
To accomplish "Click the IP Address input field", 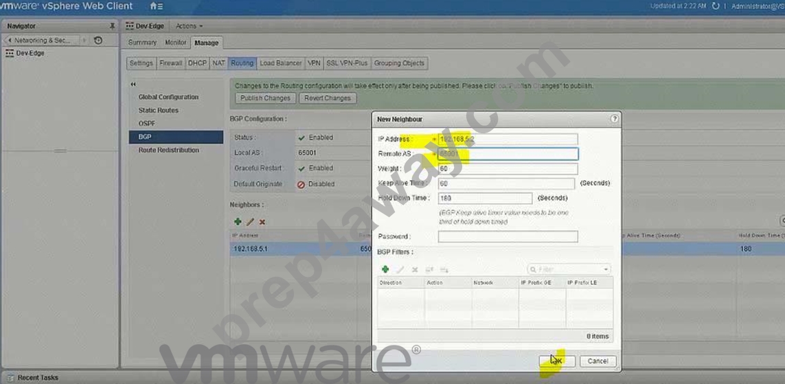I will (x=508, y=139).
